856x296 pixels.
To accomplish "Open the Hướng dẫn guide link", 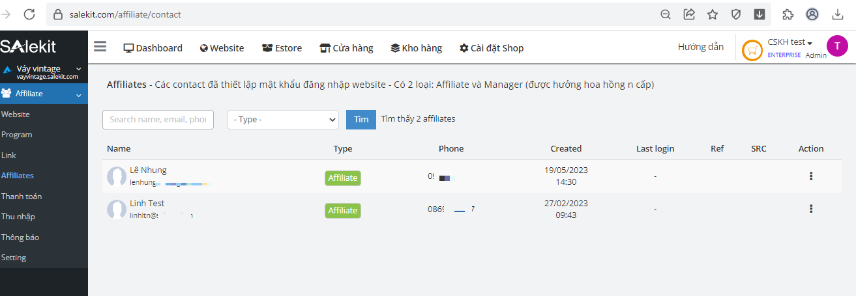I will (700, 47).
